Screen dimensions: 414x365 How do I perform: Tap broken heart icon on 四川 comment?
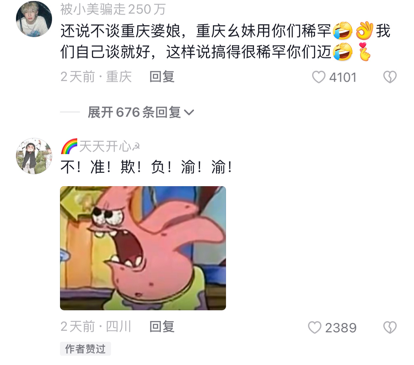[390, 327]
